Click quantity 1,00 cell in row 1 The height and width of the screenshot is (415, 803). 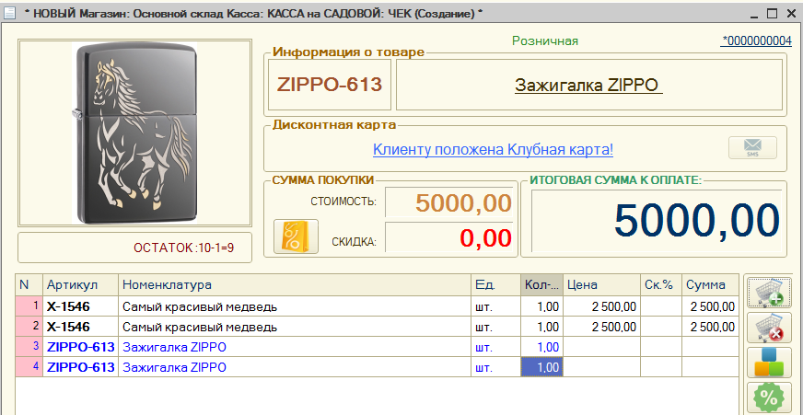[542, 306]
